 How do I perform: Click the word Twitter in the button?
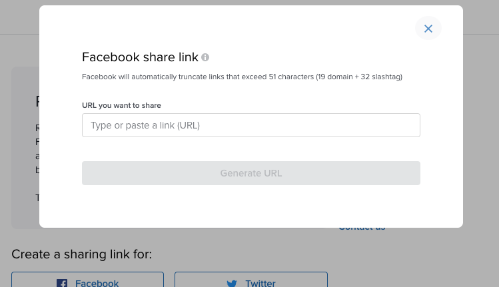pyautogui.click(x=260, y=283)
